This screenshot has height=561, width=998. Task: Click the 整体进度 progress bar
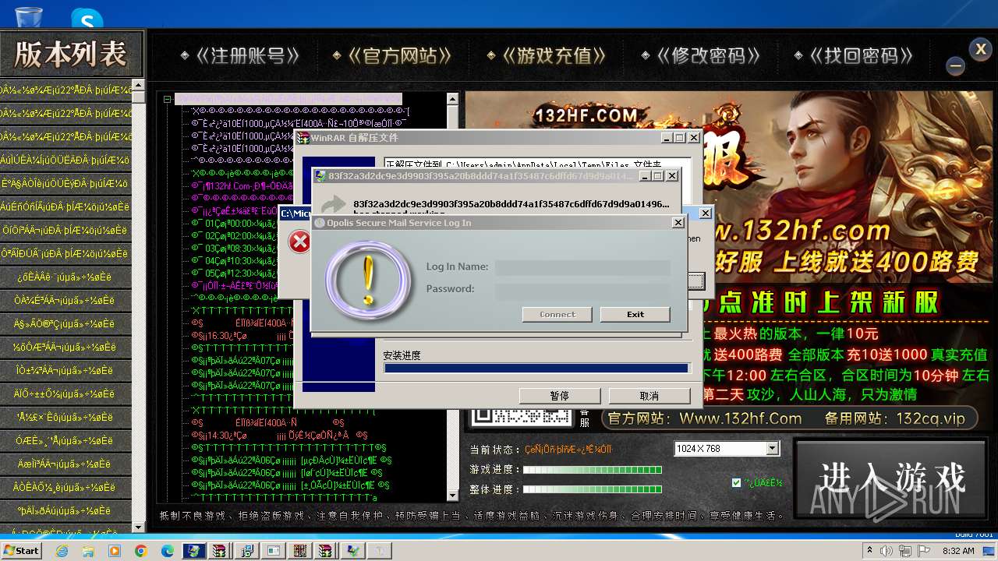coord(593,489)
